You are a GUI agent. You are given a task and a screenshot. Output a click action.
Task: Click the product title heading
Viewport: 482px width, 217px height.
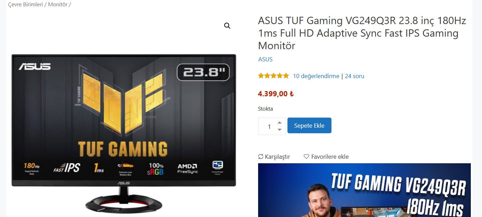[x=362, y=33]
